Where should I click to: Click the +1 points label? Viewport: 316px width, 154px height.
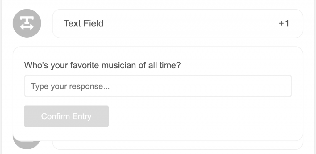pyautogui.click(x=284, y=23)
